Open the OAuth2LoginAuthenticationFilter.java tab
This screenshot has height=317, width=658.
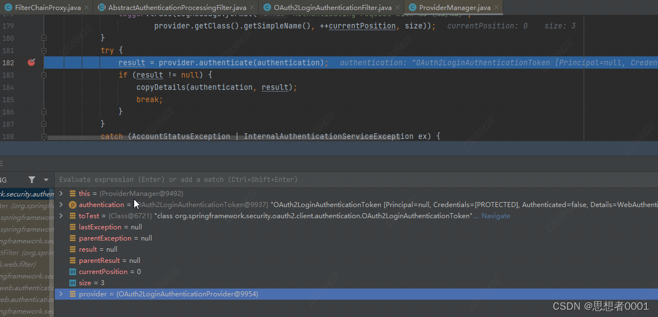332,7
